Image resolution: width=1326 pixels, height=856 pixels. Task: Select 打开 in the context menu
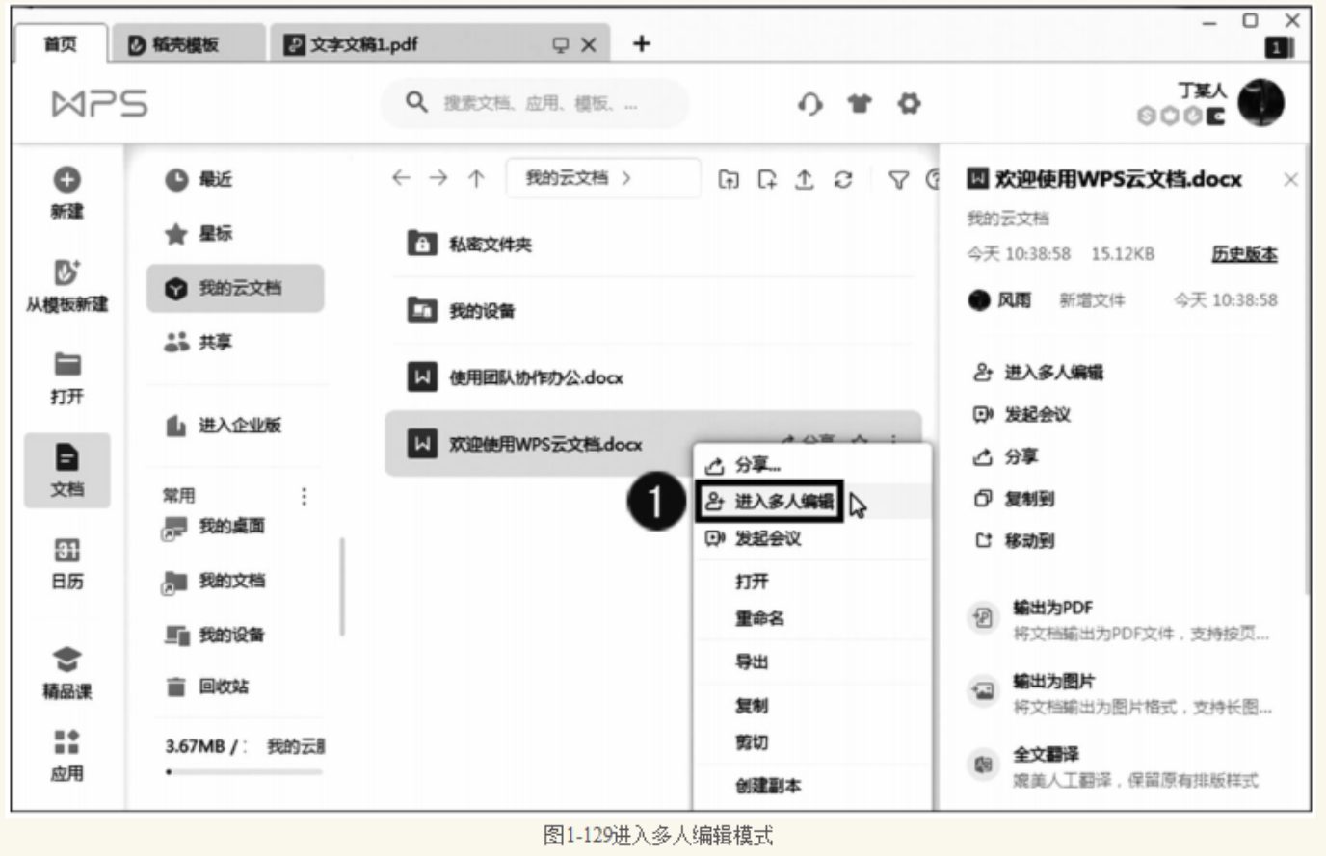pyautogui.click(x=812, y=581)
